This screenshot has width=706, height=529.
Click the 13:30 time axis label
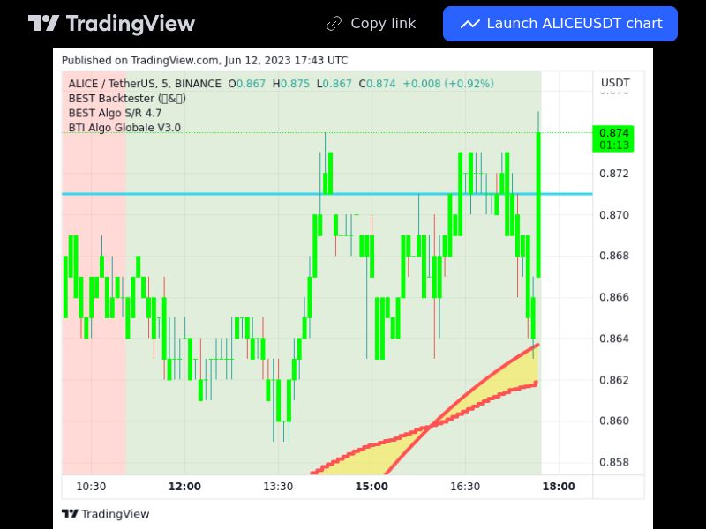[278, 487]
